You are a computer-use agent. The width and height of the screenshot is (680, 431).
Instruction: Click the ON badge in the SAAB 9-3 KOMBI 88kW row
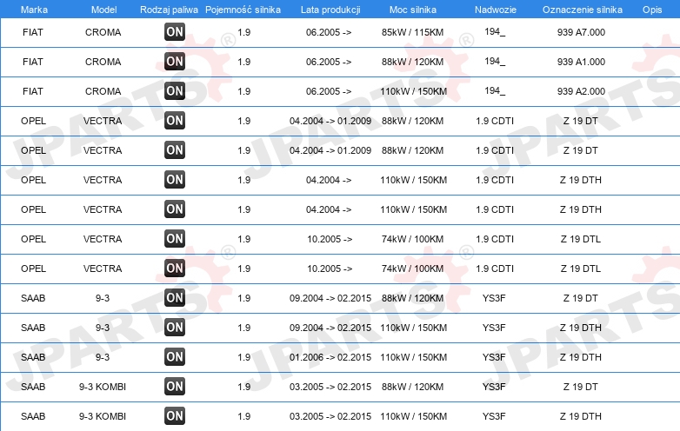(x=175, y=387)
